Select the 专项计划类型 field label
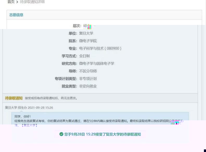This screenshot has width=206, height=152. (x=66, y=79)
